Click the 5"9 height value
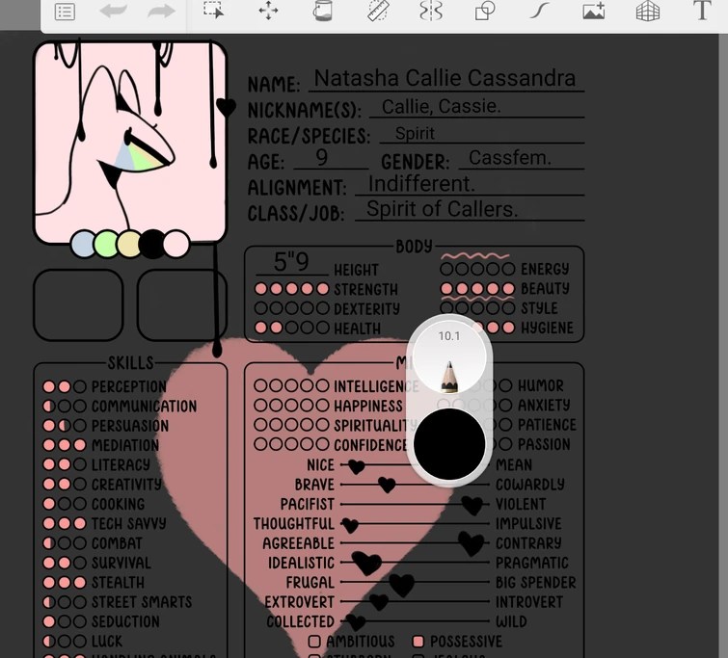This screenshot has height=658, width=728. (x=291, y=262)
